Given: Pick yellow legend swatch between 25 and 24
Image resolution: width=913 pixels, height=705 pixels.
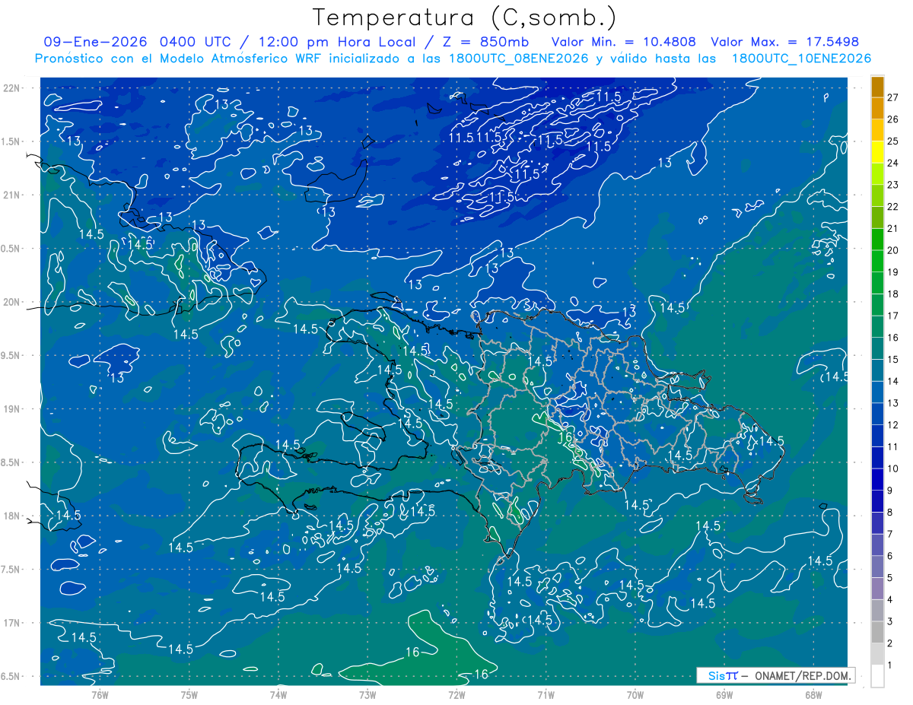Looking at the screenshot, I should (877, 152).
